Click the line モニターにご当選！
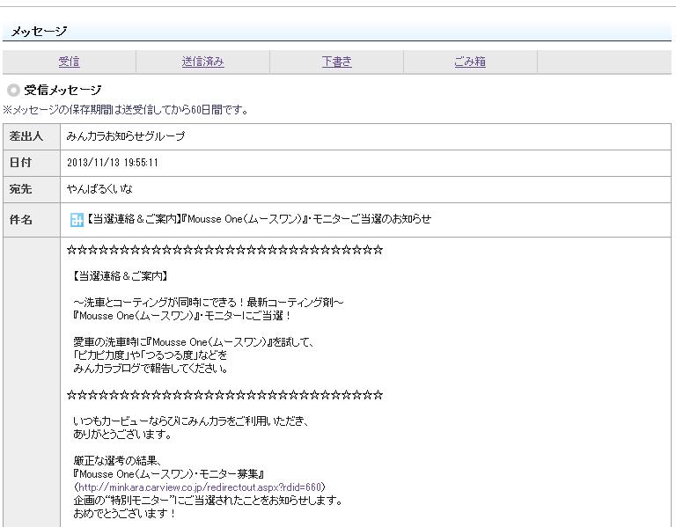This screenshot has height=527, width=676. pos(182,316)
